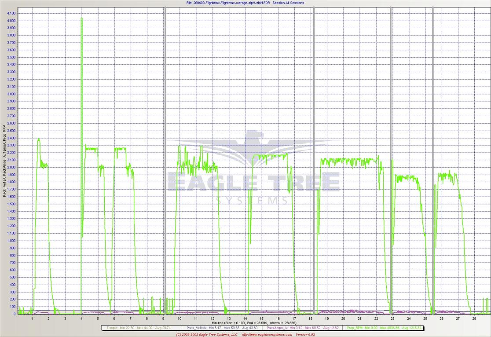Viewport: 491px width, 337px height.
Task: Open the www.eagletreesystems.com link
Action: tap(267, 334)
